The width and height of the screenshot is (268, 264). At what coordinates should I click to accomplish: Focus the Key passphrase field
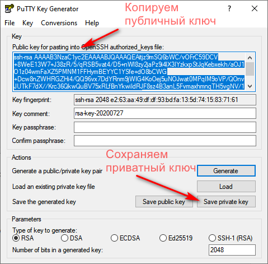[x=165, y=127]
